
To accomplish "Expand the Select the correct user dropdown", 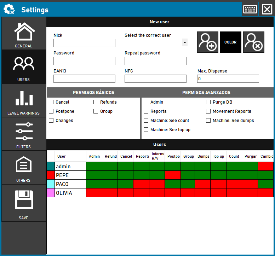I will pyautogui.click(x=184, y=43).
